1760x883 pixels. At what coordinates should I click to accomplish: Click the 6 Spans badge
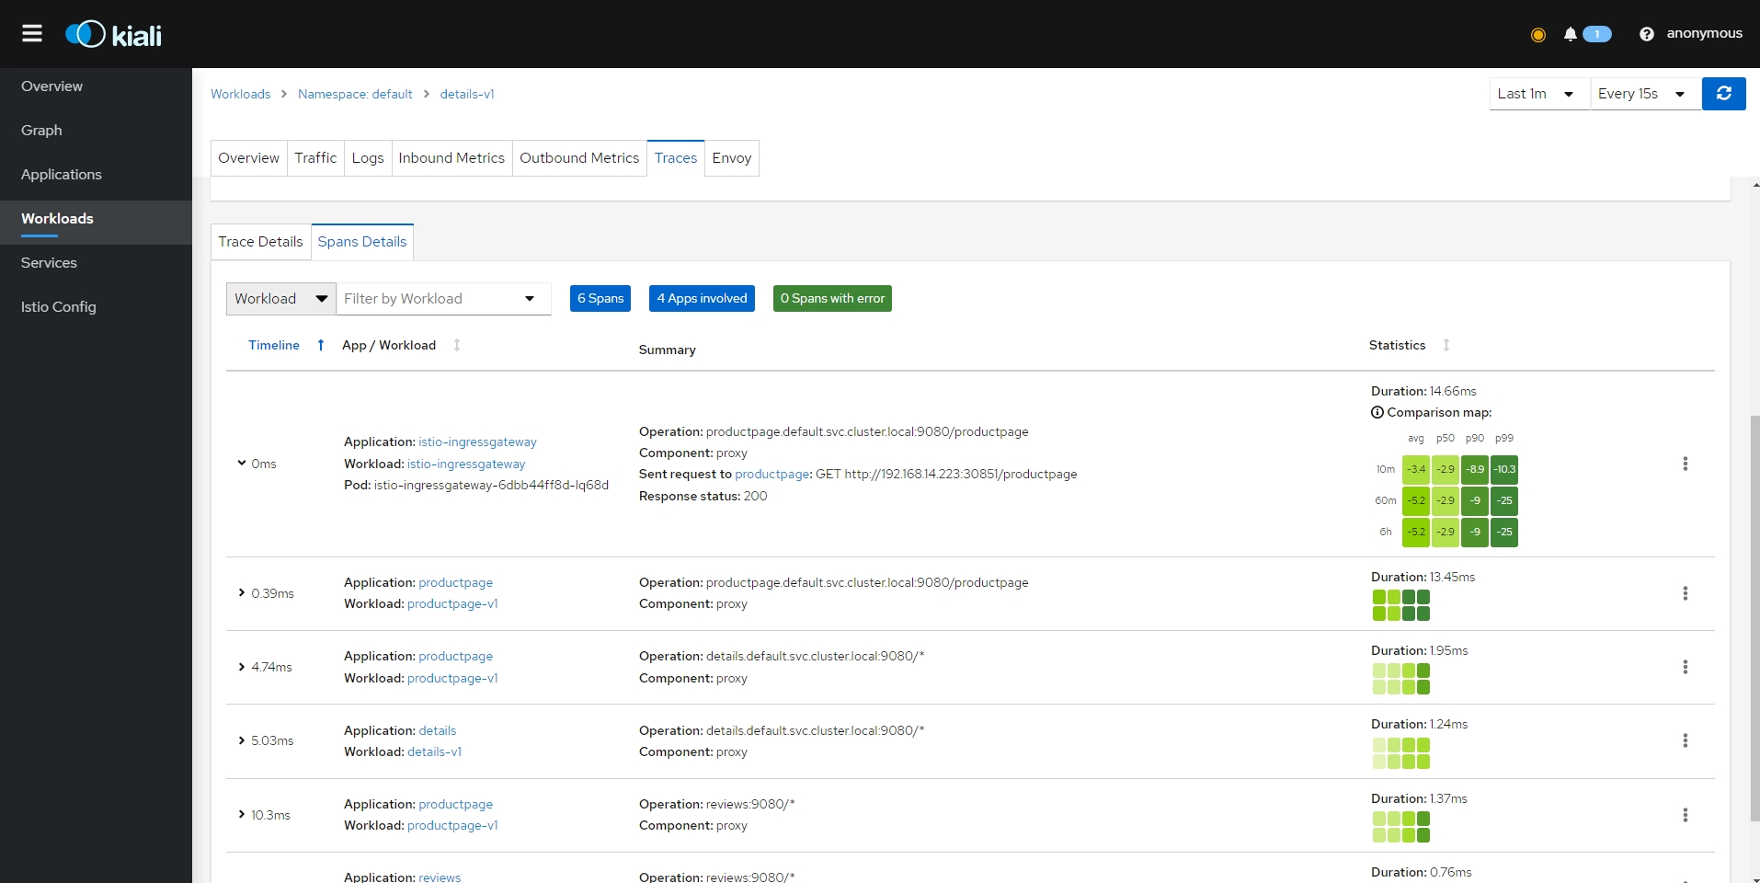(600, 299)
